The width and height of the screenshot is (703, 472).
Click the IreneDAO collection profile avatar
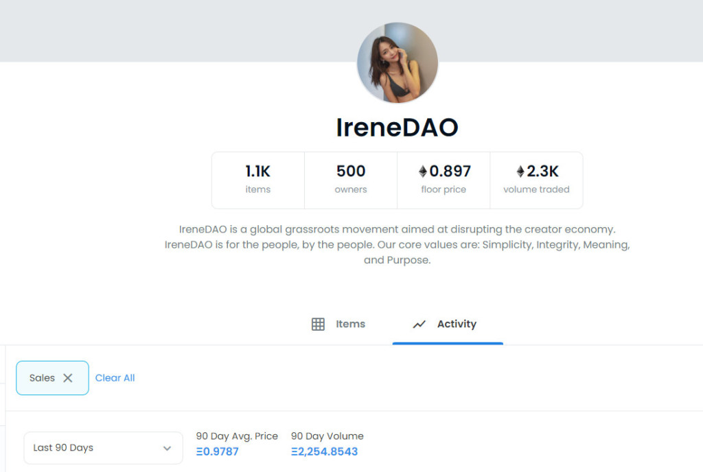coord(397,63)
